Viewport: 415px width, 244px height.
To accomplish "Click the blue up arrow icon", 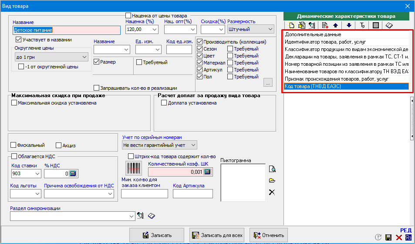I will [335, 25].
